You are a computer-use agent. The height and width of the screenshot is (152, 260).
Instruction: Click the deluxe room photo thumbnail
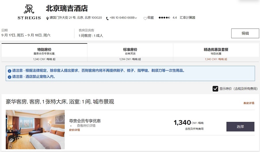(35, 130)
